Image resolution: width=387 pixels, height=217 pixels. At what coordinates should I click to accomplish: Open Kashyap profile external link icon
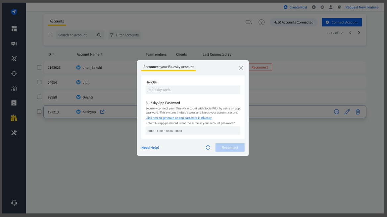pos(102,112)
